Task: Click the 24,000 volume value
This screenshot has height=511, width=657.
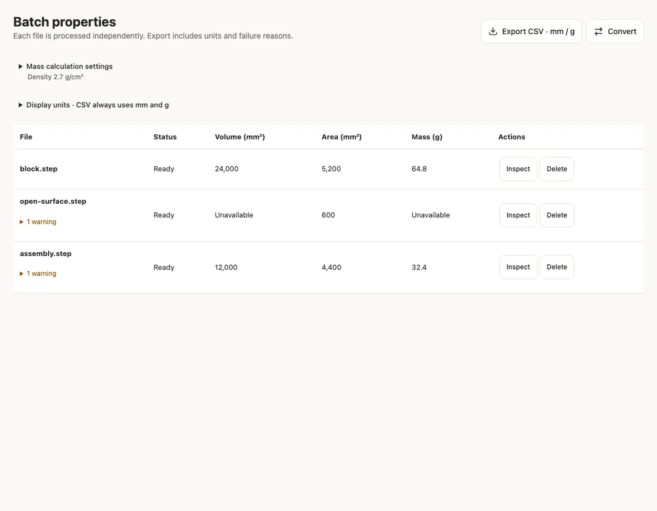Action: pos(227,169)
